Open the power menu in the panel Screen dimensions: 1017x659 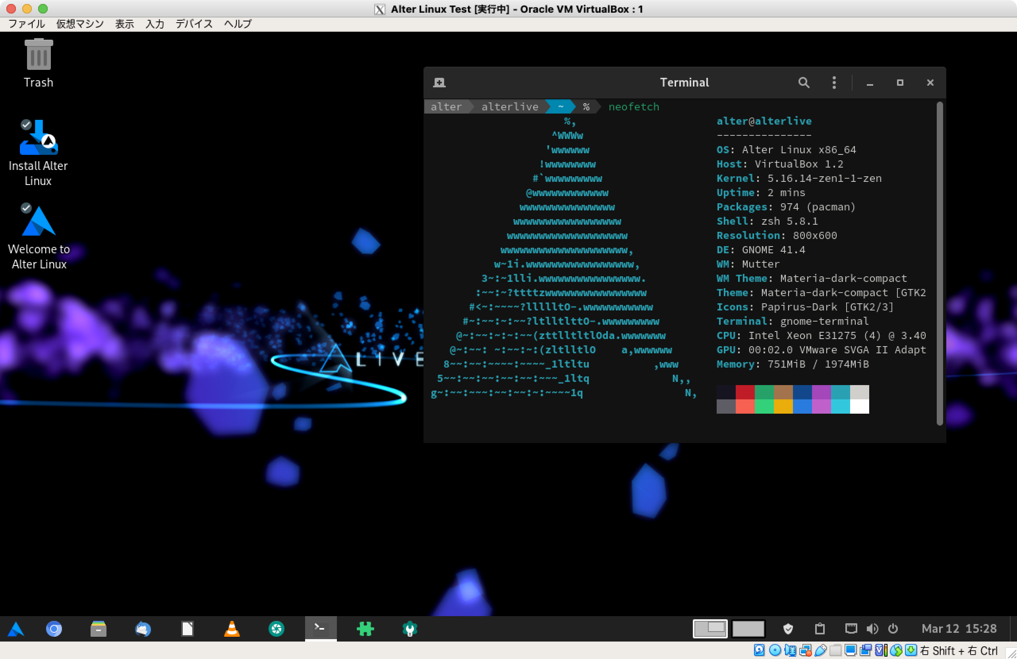(x=893, y=629)
